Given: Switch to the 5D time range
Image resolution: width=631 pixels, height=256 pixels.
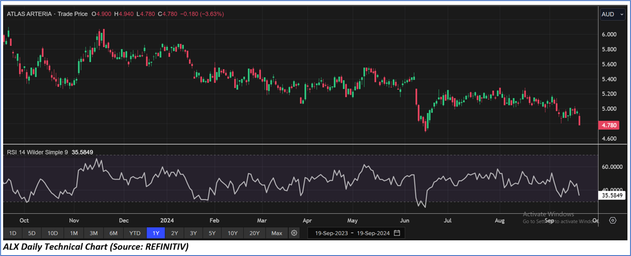Looking at the screenshot, I should coord(32,233).
